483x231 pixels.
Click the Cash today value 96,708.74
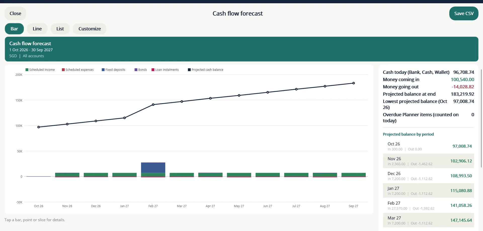(x=464, y=72)
